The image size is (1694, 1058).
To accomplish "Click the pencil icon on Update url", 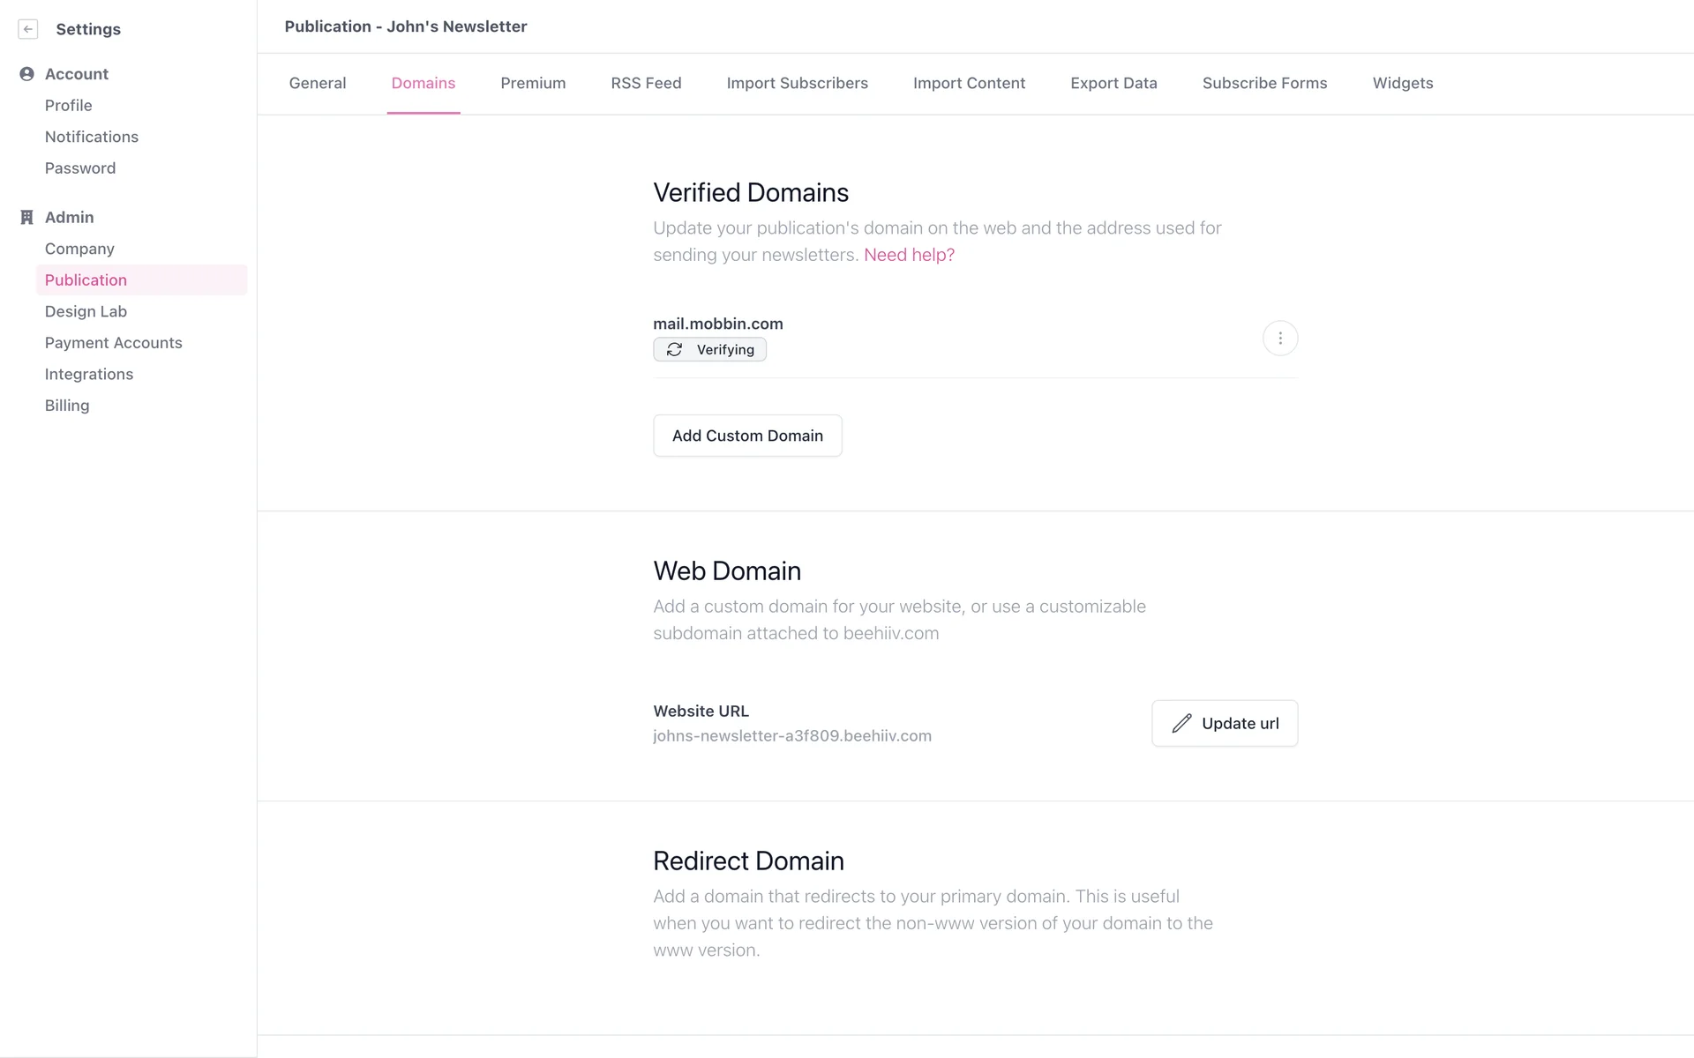I will click(x=1181, y=724).
